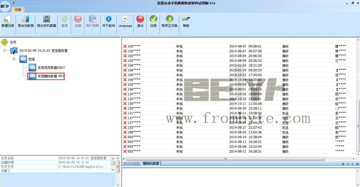
Task: Go to previous tab navigation arrow
Action: 348,164
